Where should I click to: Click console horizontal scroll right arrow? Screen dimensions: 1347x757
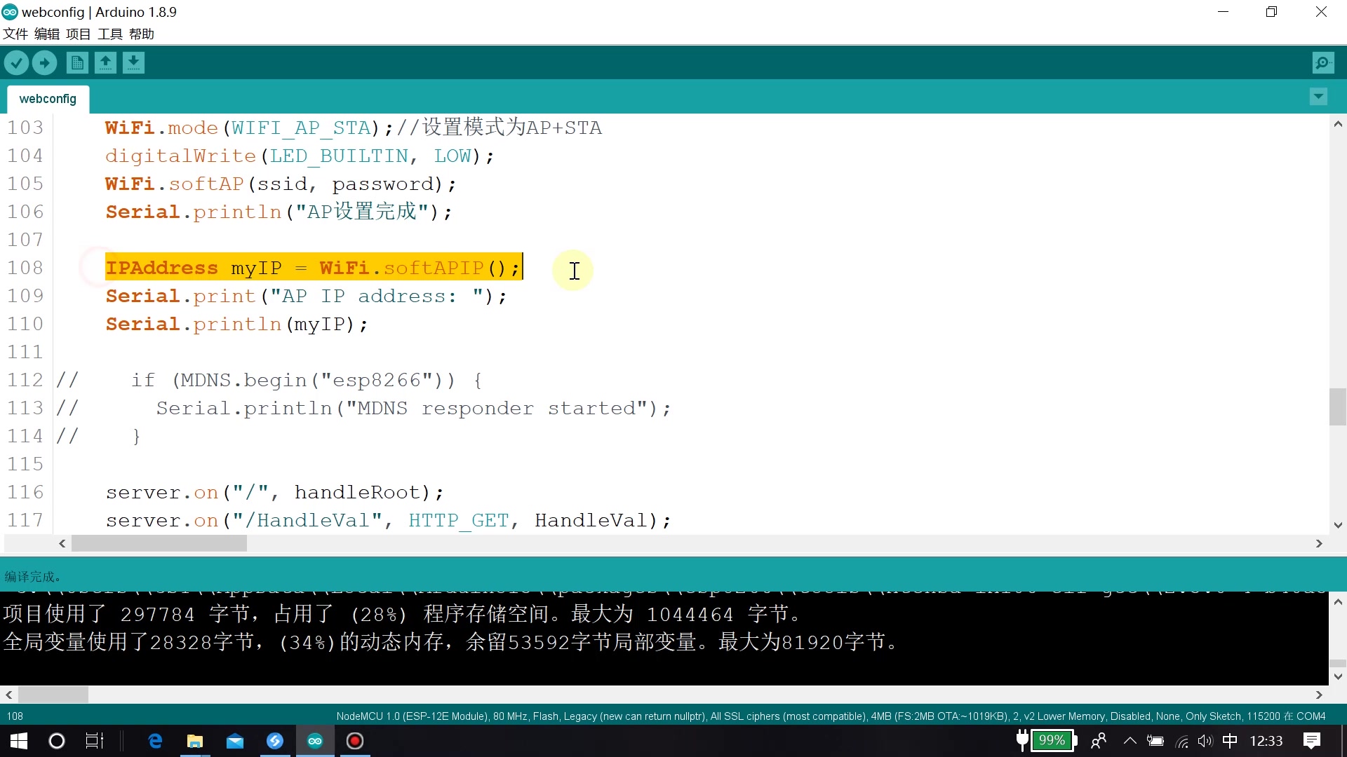click(1319, 695)
